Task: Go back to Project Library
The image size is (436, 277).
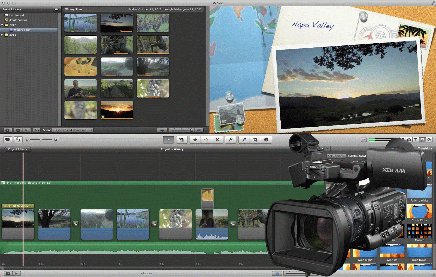Action: pos(17,149)
